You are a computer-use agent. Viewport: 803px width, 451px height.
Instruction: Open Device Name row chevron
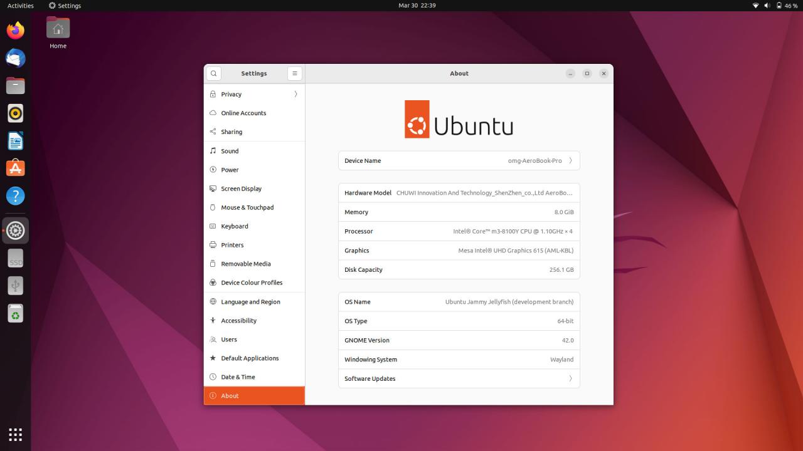coord(570,160)
